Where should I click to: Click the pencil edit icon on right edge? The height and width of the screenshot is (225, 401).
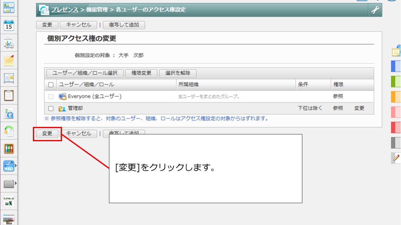click(x=396, y=158)
